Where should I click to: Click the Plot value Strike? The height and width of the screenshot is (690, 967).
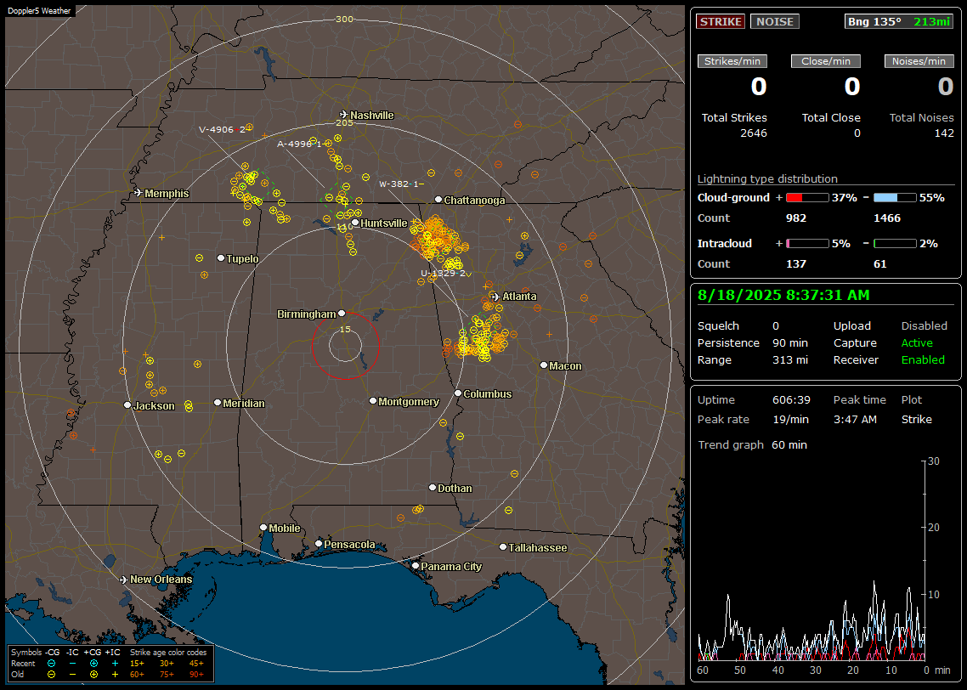[916, 419]
